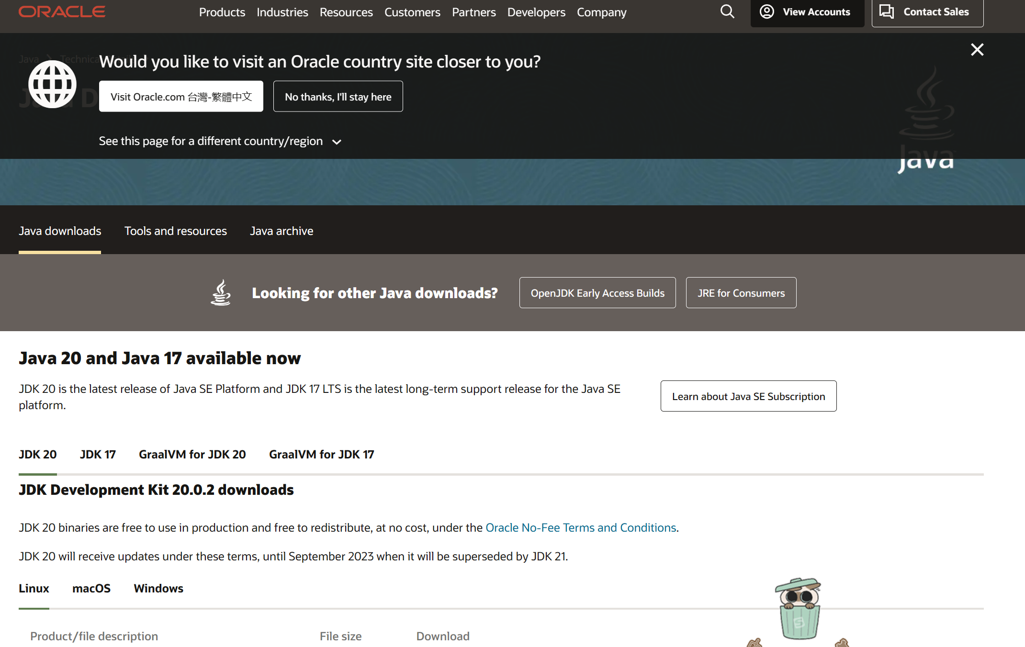1025x647 pixels.
Task: Open the Developers menu
Action: (x=536, y=12)
